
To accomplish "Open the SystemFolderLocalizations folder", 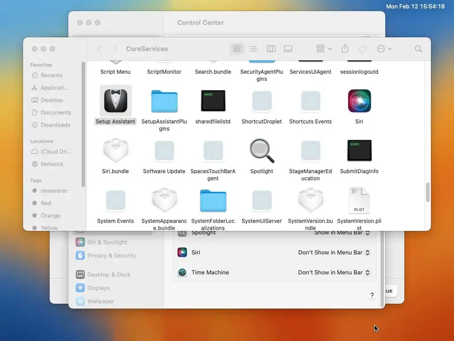I will pos(213,201).
